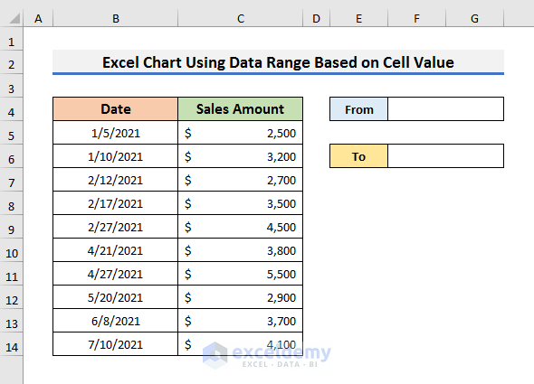Select sales amount cell 2,900
Image resolution: width=534 pixels, height=384 pixels.
coord(240,297)
